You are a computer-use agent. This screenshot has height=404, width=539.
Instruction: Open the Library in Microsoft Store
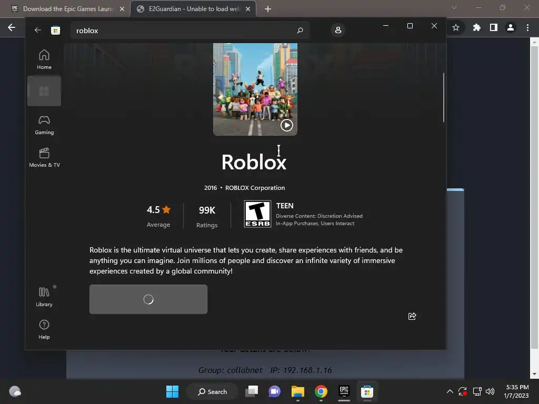(x=44, y=297)
